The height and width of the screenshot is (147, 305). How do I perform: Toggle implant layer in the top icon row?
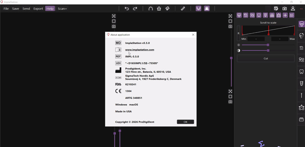click(266, 15)
